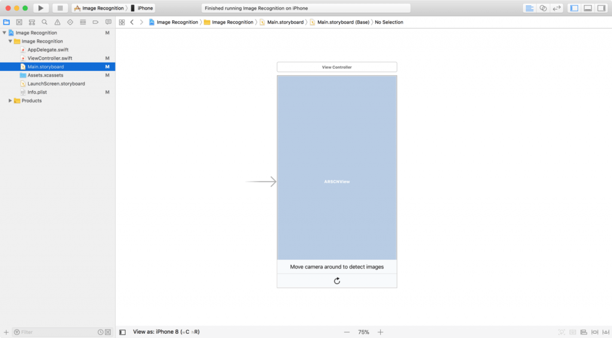This screenshot has width=612, height=338.
Task: Click the Run (play) button
Action: point(41,8)
